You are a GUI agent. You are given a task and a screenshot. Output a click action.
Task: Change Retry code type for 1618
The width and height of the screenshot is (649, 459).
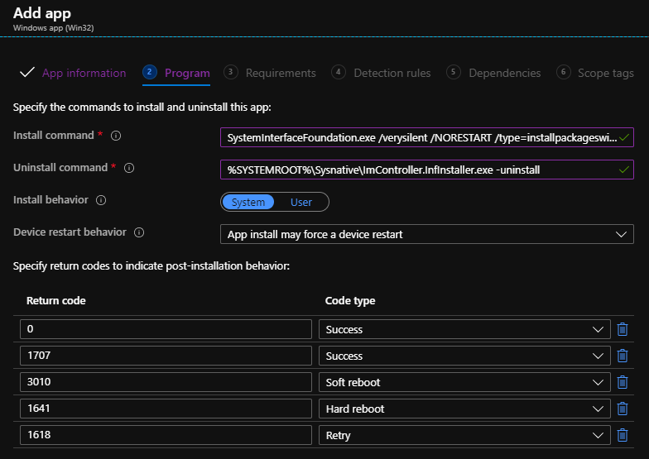pos(464,435)
